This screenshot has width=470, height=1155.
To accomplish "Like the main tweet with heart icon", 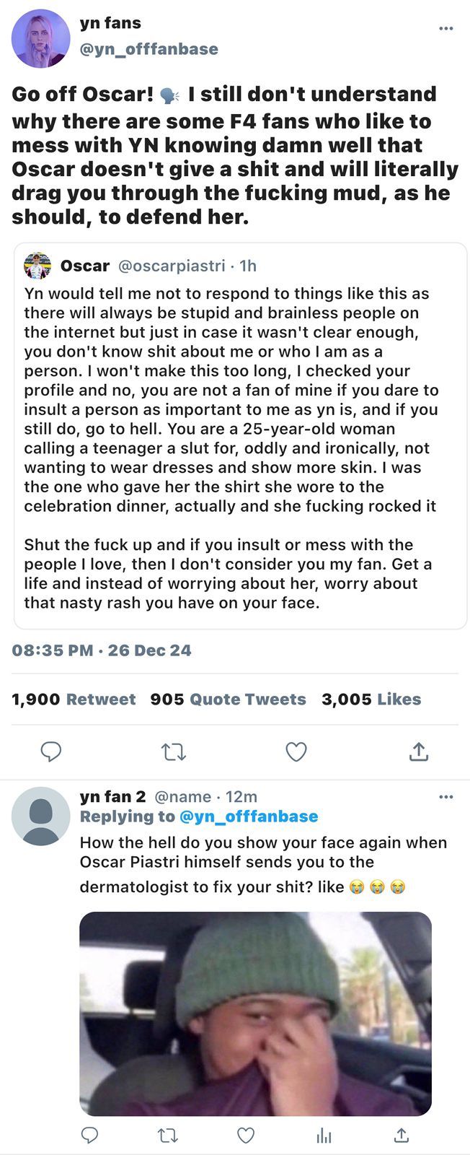I will click(x=296, y=751).
